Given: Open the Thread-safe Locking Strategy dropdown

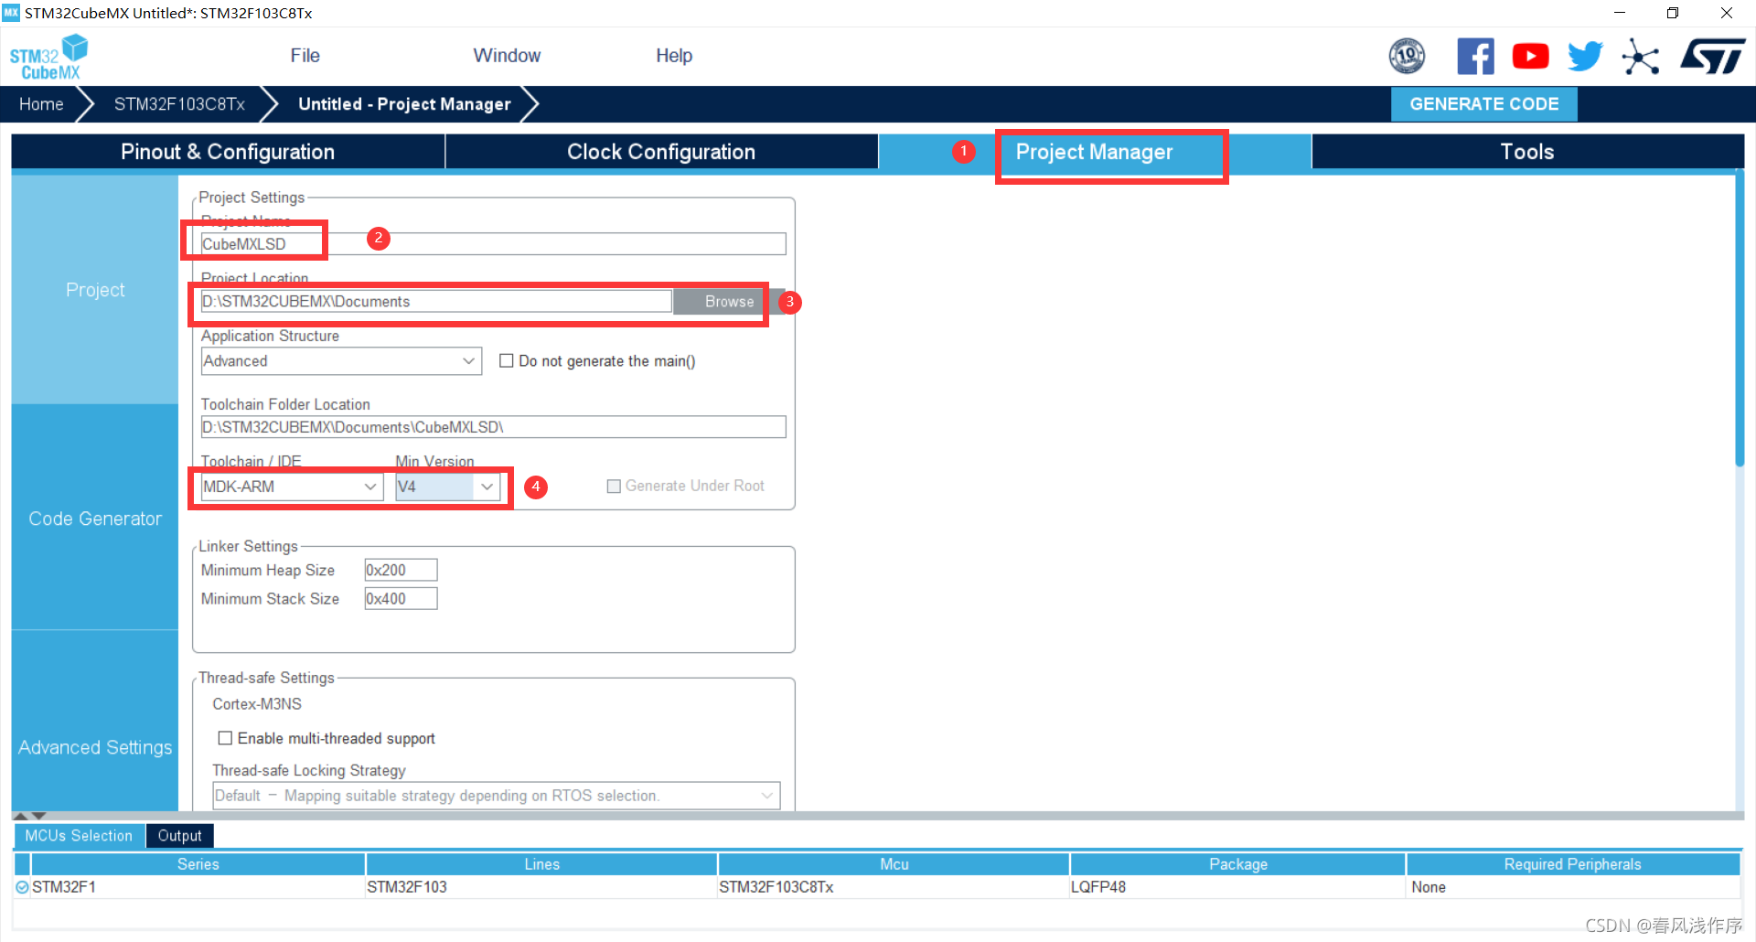Looking at the screenshot, I should [x=496, y=796].
